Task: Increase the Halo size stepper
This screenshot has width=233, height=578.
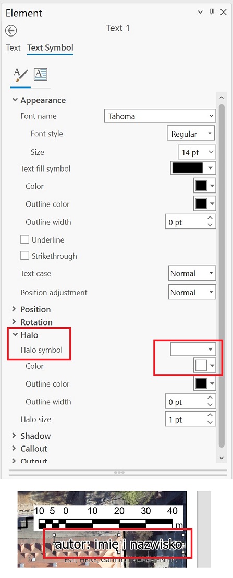Action: [210, 415]
